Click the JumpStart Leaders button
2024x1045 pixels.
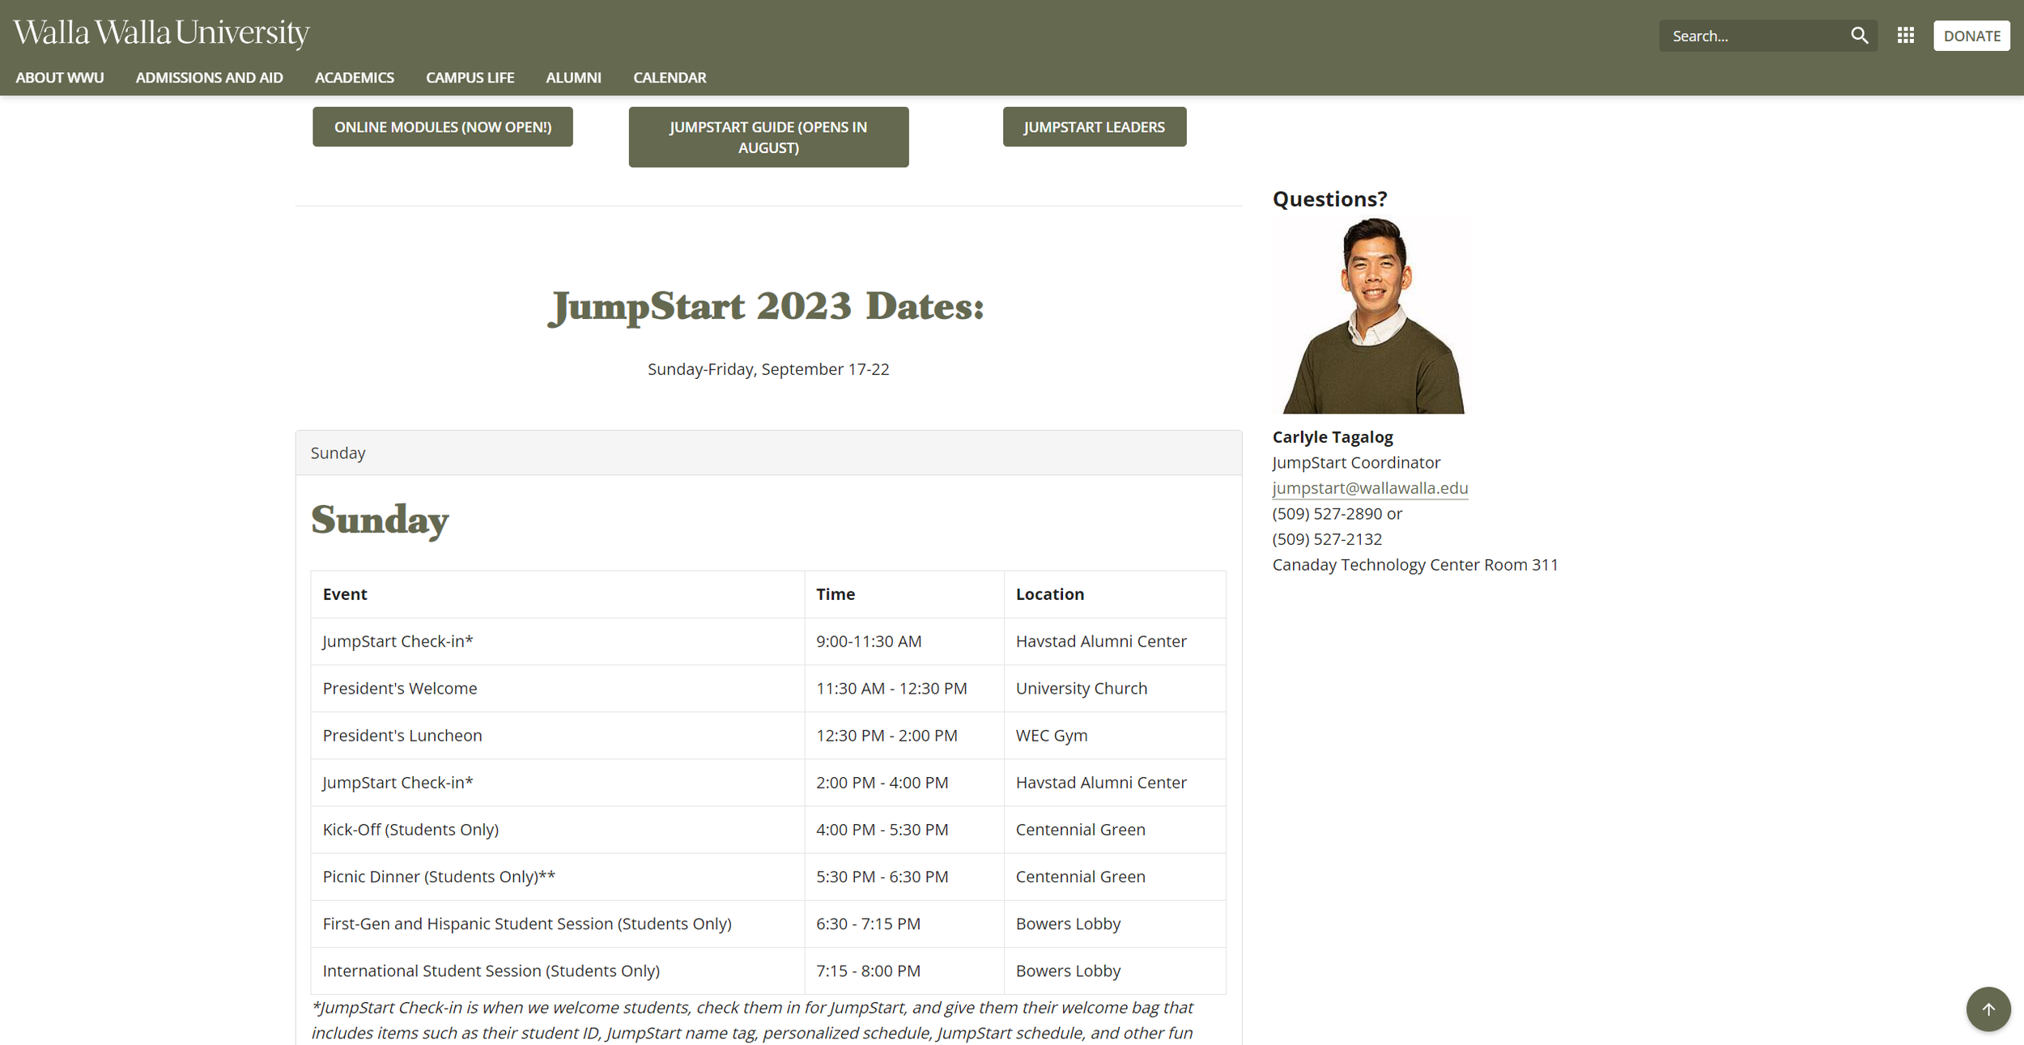coord(1094,127)
